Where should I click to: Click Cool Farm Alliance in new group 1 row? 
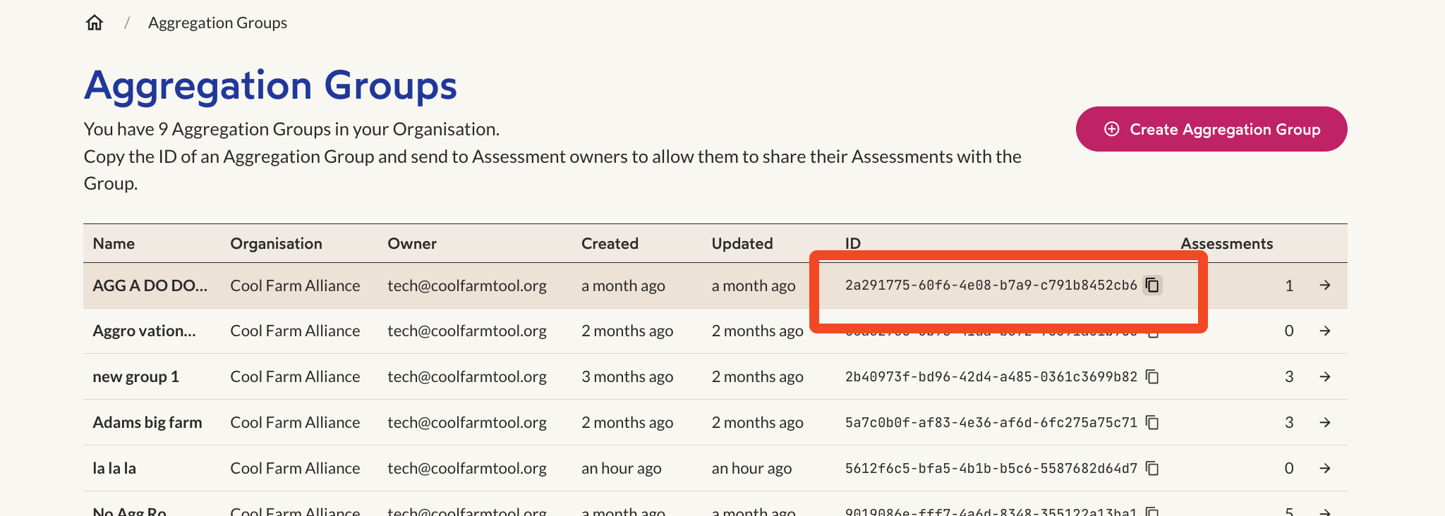[295, 376]
